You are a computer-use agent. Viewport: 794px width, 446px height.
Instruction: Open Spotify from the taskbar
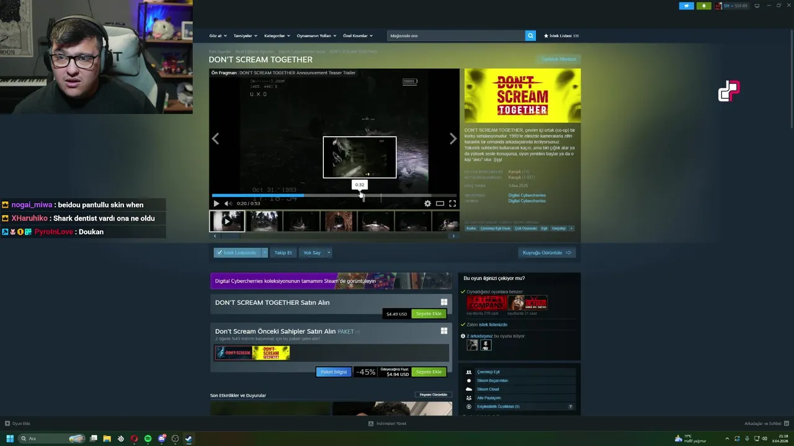pos(148,439)
